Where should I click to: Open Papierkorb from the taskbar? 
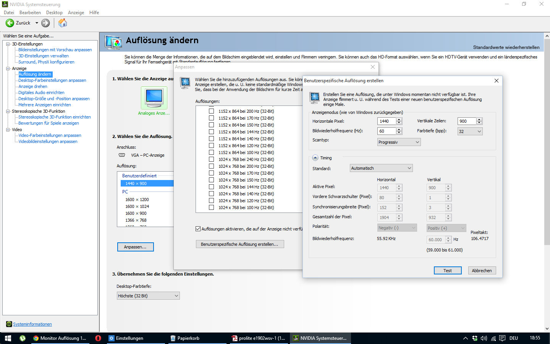click(185, 338)
